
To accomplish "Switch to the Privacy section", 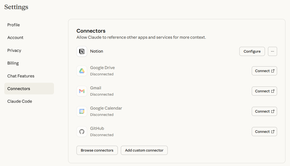I will coord(14,50).
